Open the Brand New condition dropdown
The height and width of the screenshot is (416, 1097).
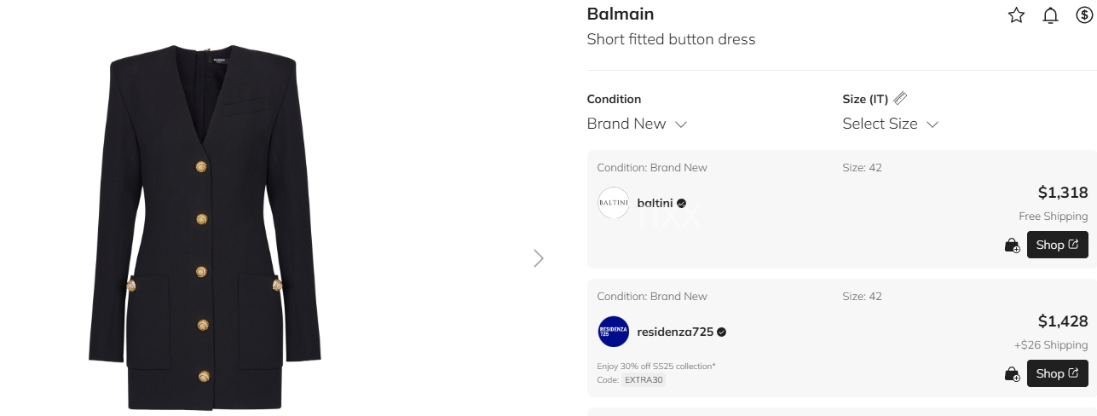click(637, 124)
